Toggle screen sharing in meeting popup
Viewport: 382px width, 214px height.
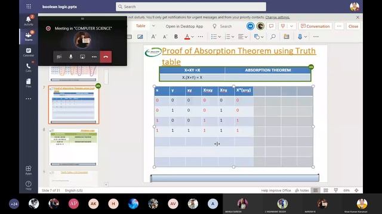click(x=82, y=57)
